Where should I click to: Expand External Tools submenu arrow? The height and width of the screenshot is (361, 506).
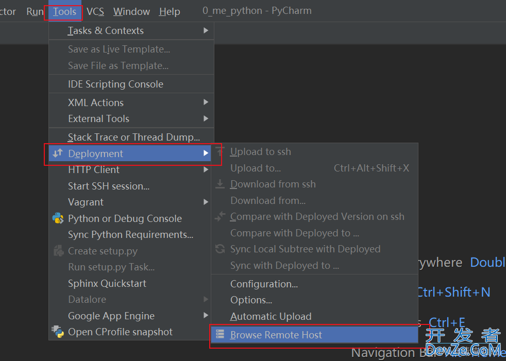206,119
